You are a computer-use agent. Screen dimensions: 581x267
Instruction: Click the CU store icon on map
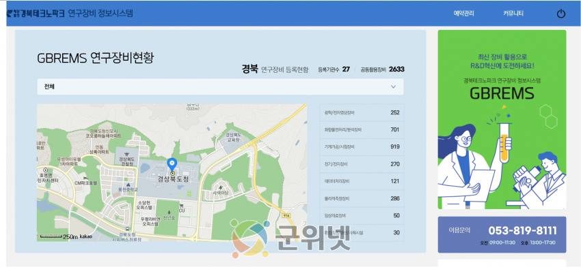tap(181, 205)
